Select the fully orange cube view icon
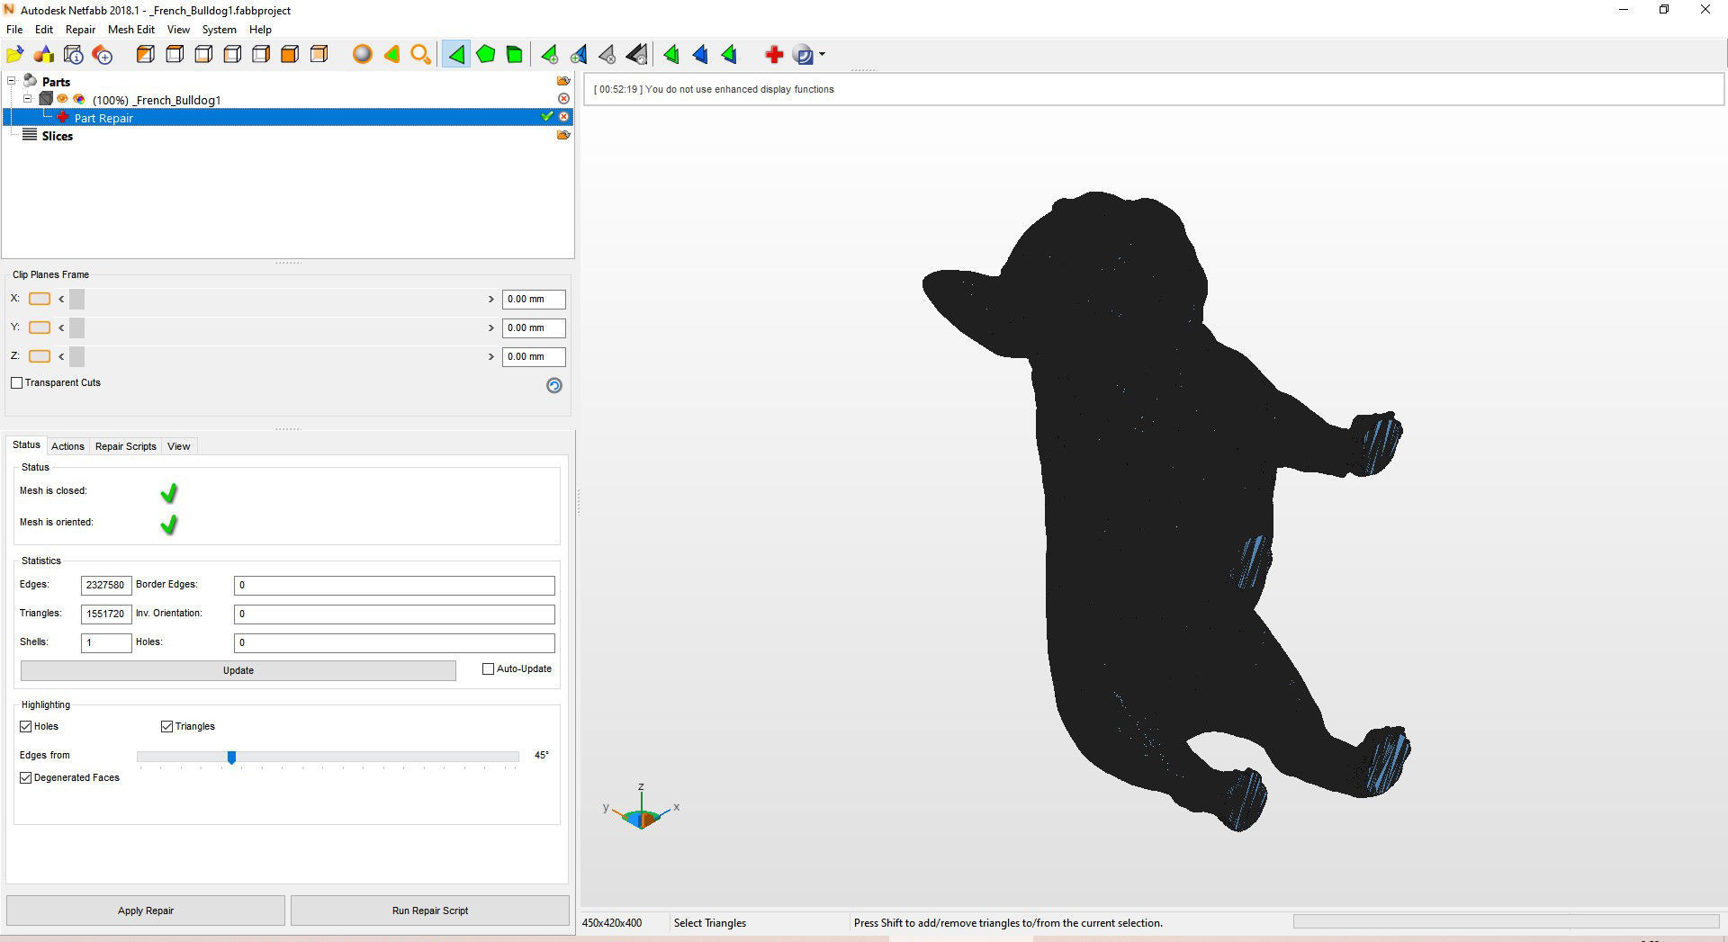The width and height of the screenshot is (1728, 942). [x=290, y=55]
